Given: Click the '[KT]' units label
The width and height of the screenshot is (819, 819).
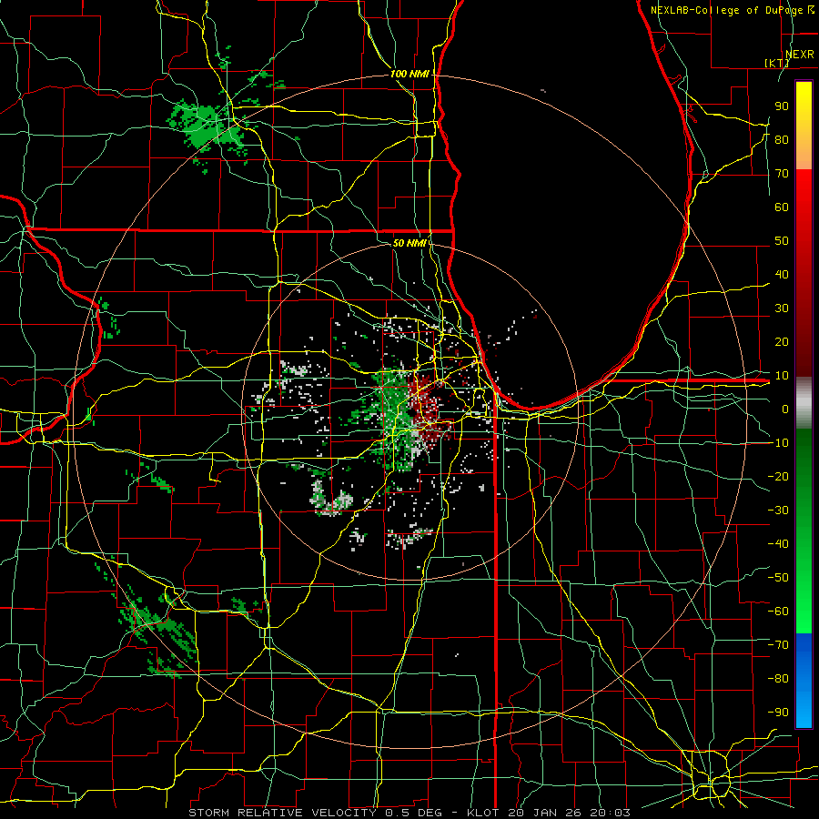Looking at the screenshot, I should pos(777,63).
